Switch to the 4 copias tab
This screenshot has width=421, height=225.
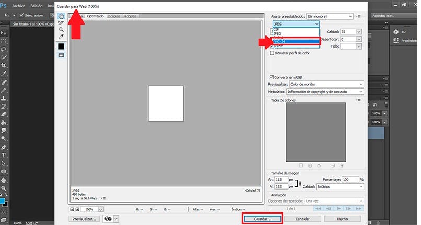click(x=131, y=16)
